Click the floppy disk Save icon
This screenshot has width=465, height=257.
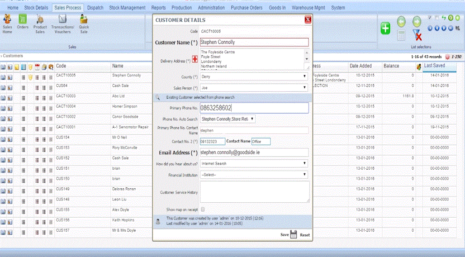293,234
